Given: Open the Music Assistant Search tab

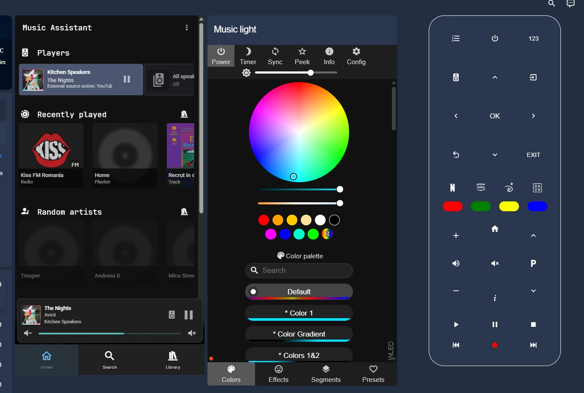Looking at the screenshot, I should coord(110,360).
